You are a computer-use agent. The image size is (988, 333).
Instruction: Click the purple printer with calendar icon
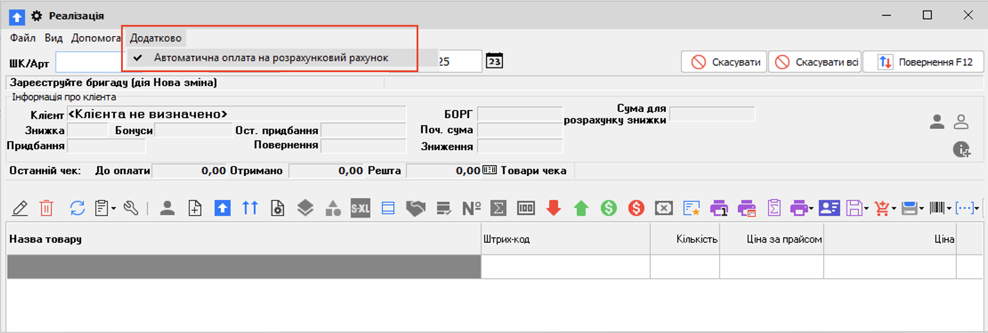pyautogui.click(x=746, y=208)
